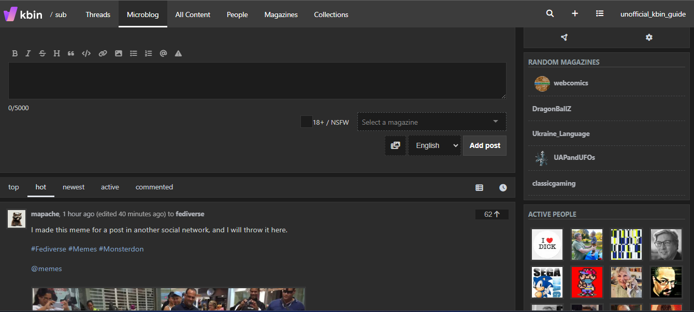Apply italic formatting in the editor toolbar

tap(28, 53)
